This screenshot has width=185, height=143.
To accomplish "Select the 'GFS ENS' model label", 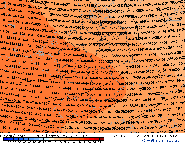I will [x=80, y=136].
